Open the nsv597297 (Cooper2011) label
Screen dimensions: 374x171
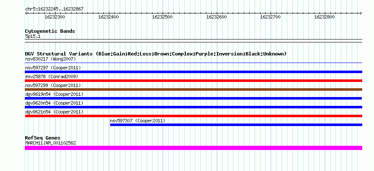pos(53,68)
